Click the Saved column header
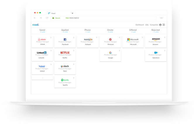The image size is (194, 125). (x=42, y=30)
